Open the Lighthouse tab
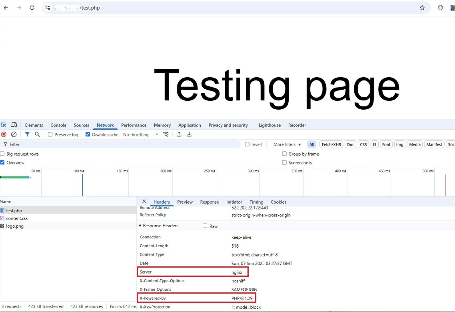The image size is (455, 312). click(x=269, y=125)
